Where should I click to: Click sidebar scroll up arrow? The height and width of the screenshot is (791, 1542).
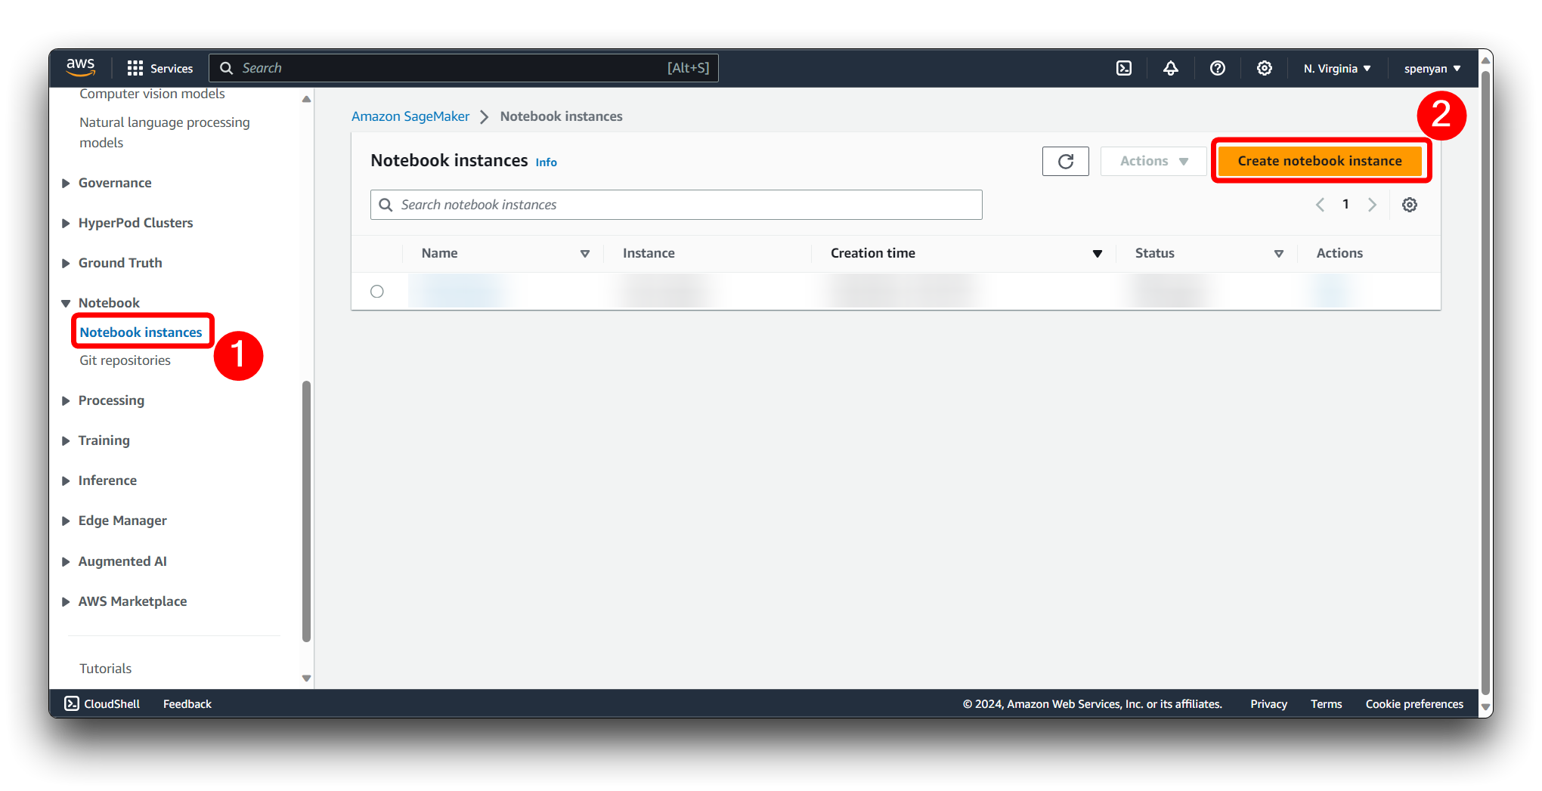tap(306, 99)
